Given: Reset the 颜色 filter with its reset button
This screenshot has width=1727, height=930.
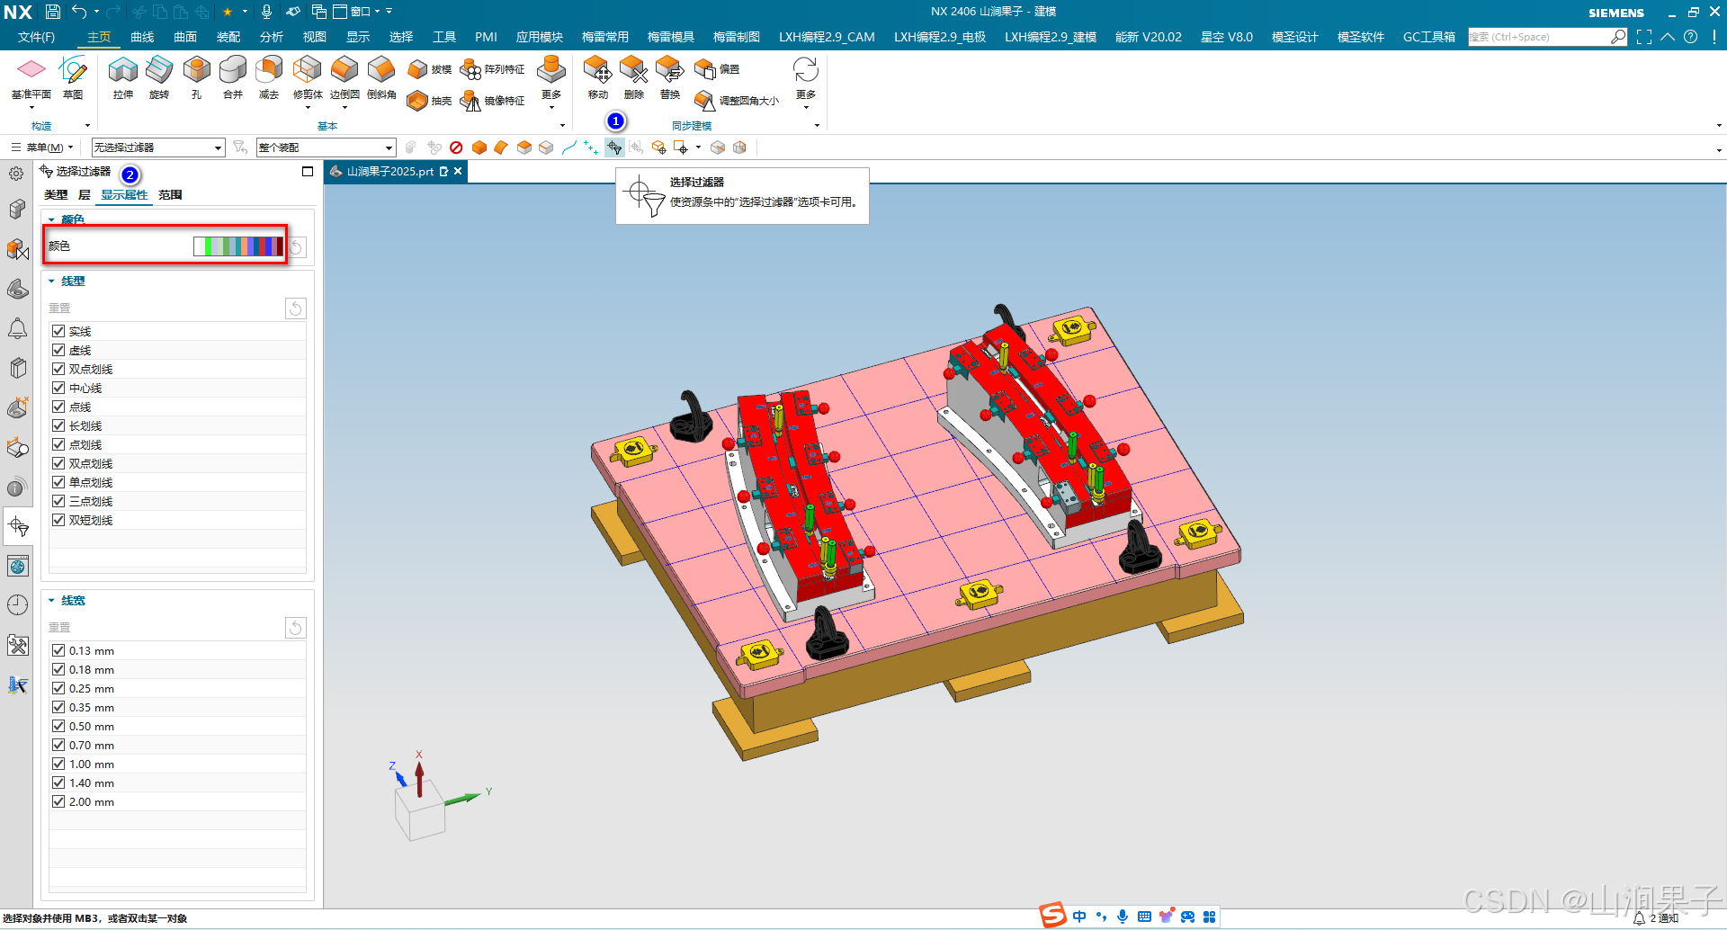Looking at the screenshot, I should click(x=297, y=246).
